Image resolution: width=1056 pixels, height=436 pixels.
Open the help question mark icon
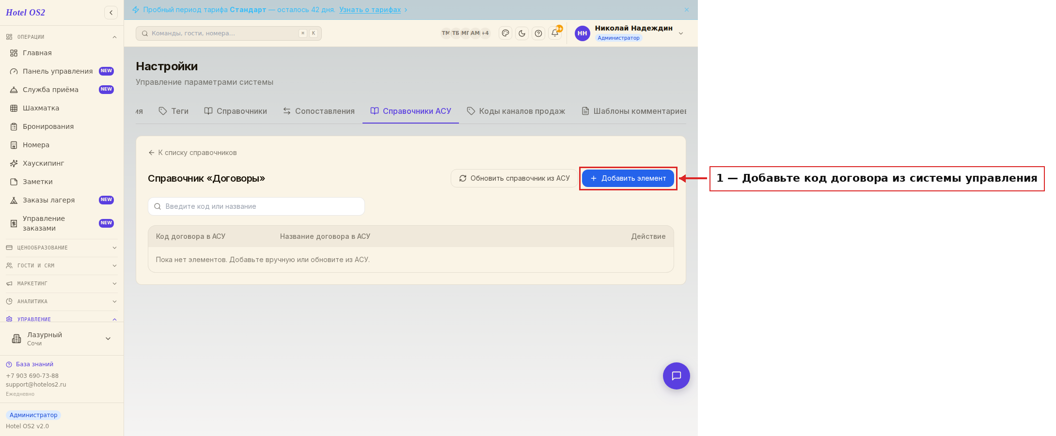pyautogui.click(x=538, y=33)
